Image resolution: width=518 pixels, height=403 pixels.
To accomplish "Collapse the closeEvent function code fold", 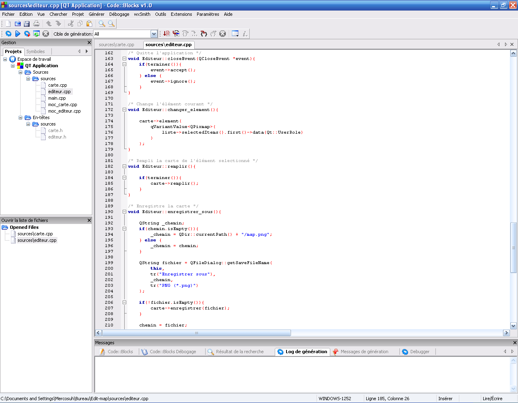I will point(124,58).
